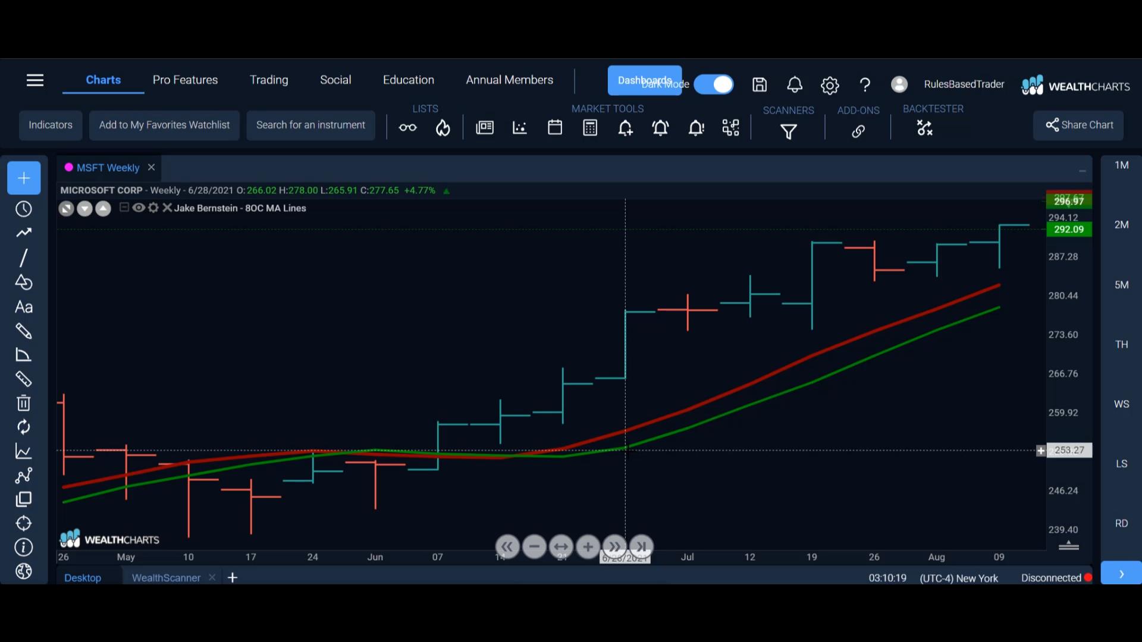The image size is (1142, 642).
Task: Open the flame hot list icon
Action: [443, 128]
